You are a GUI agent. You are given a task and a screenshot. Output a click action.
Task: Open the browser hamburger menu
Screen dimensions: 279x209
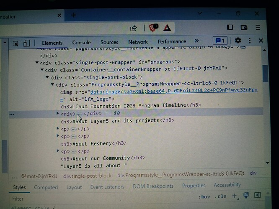point(258,27)
